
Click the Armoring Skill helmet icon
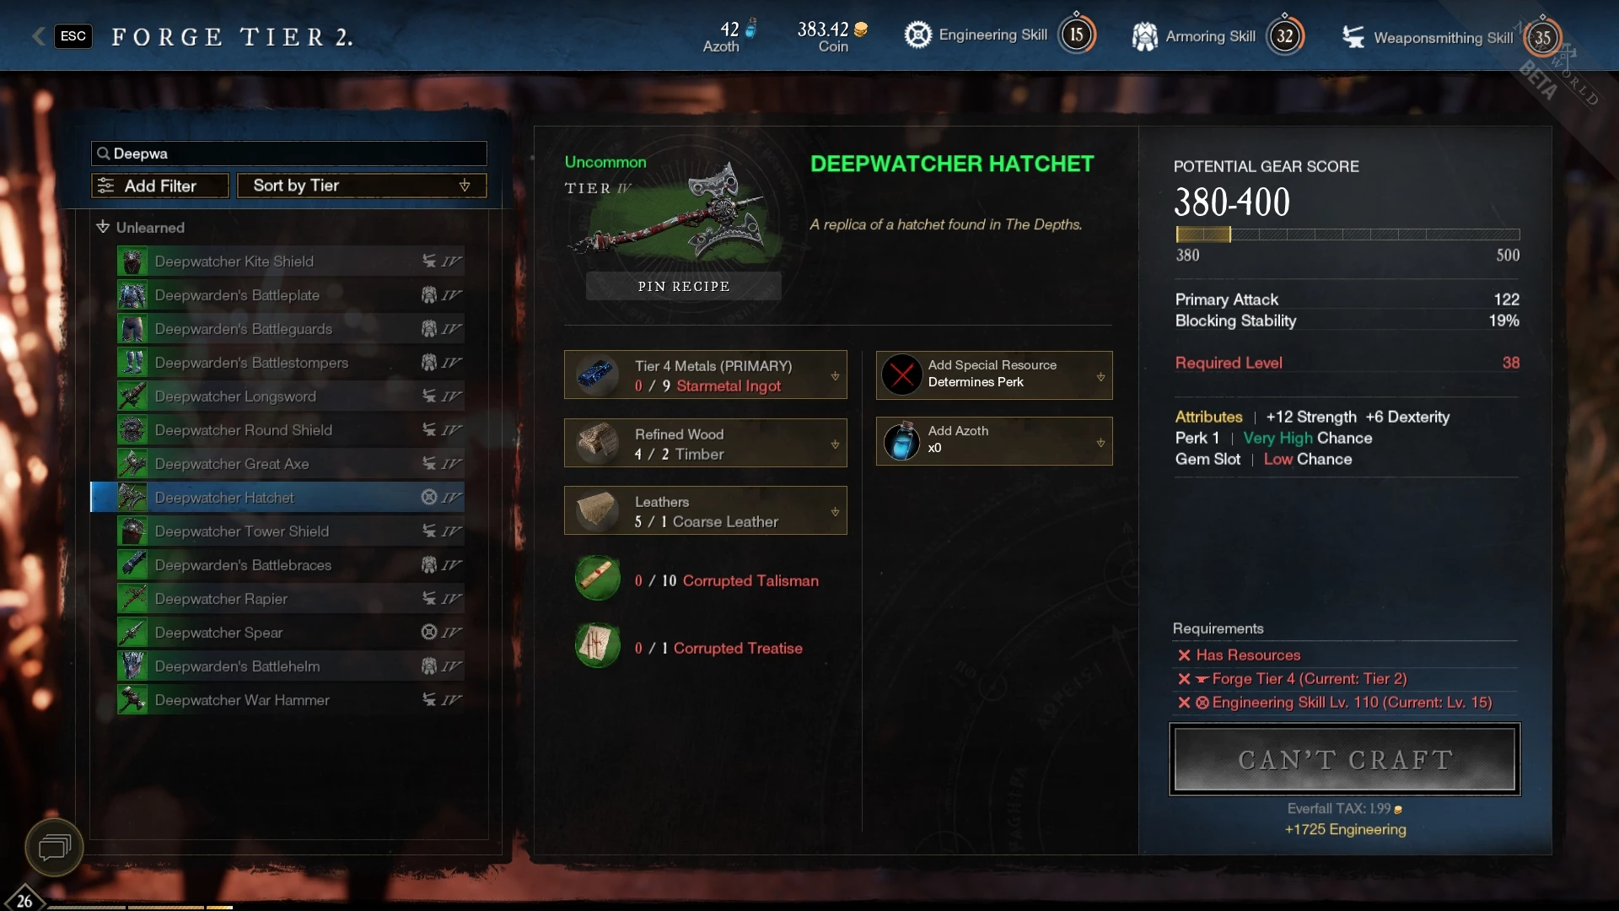coord(1144,36)
